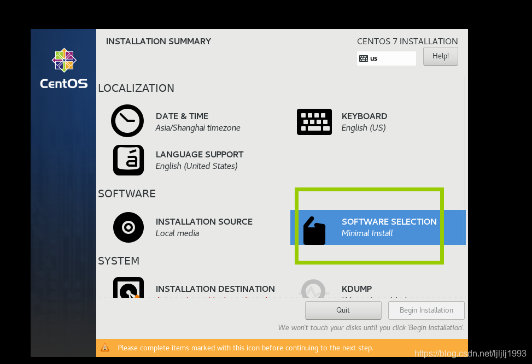Open the Language Support icon
532x364 pixels.
click(x=128, y=160)
